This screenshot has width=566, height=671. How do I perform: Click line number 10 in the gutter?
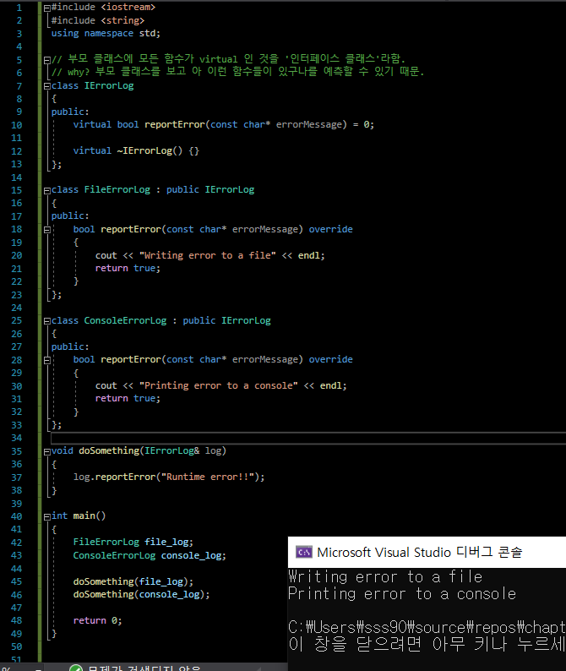(16, 125)
